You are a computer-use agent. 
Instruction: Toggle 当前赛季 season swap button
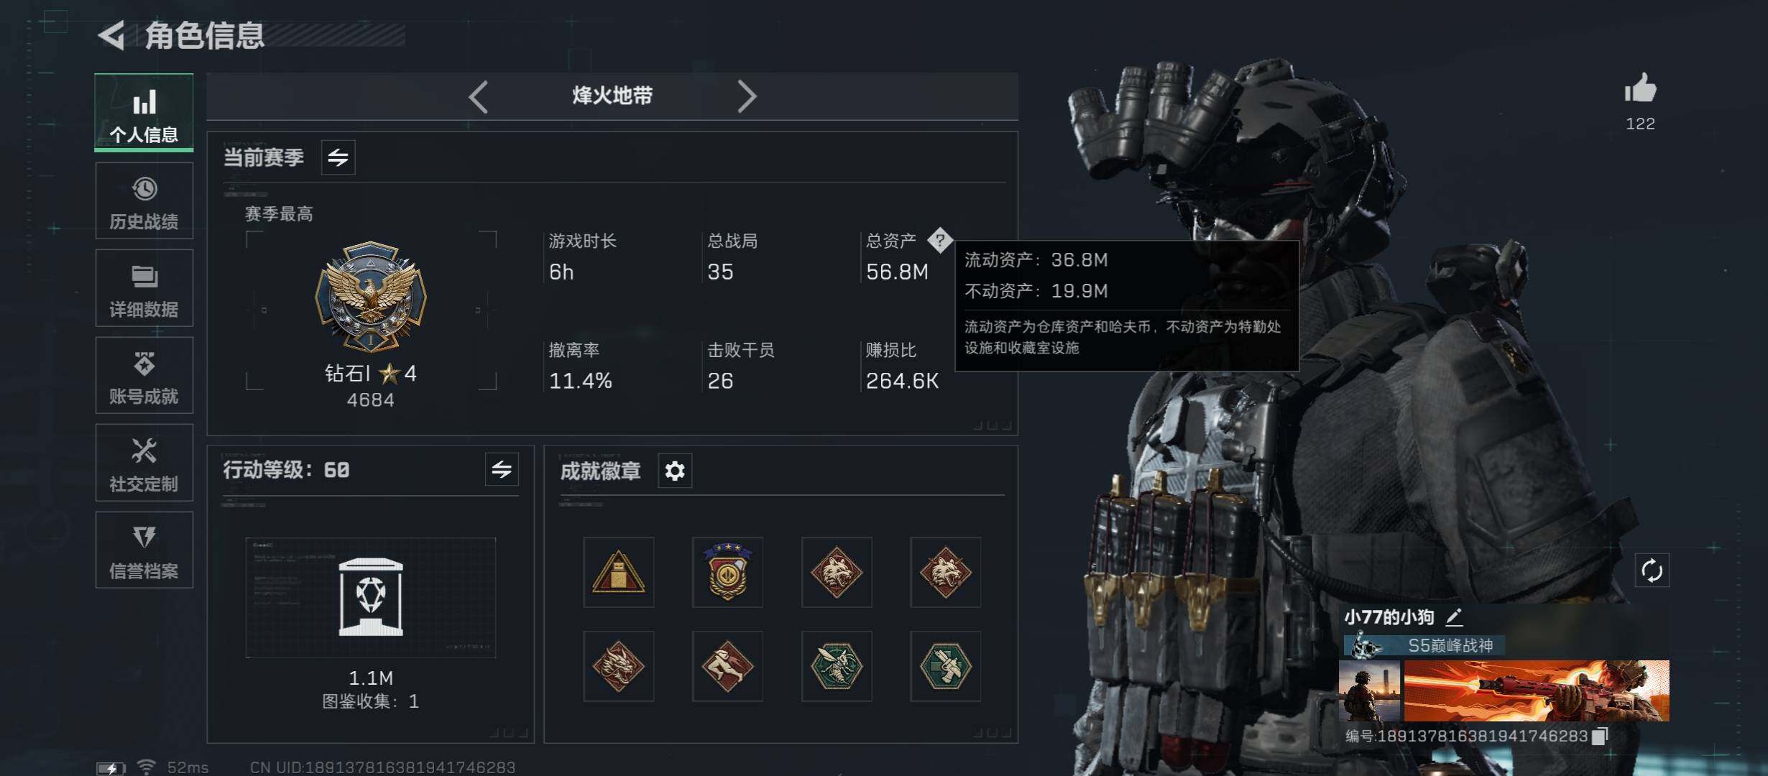click(338, 157)
